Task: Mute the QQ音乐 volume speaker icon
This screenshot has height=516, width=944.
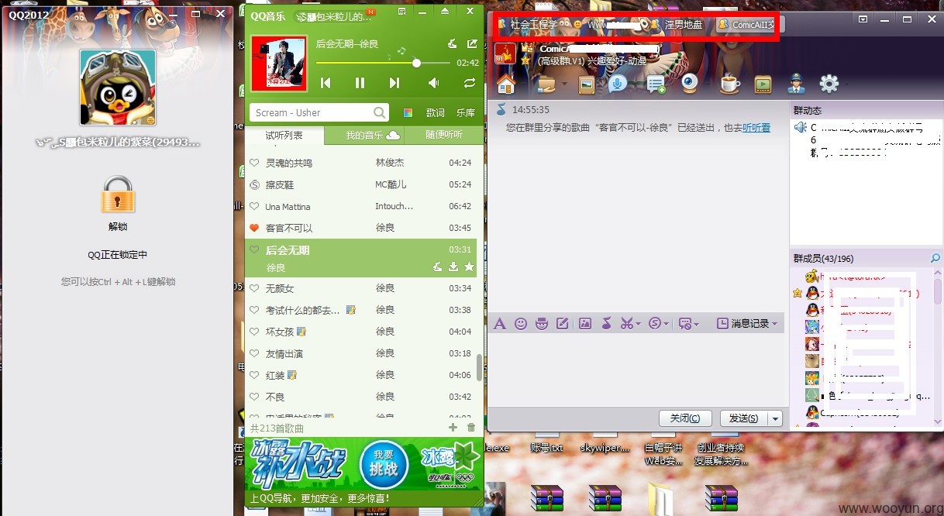Action: tap(434, 83)
